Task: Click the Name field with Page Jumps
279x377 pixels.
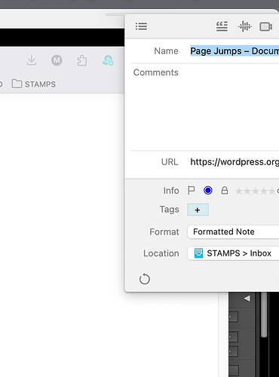Action: [x=235, y=51]
